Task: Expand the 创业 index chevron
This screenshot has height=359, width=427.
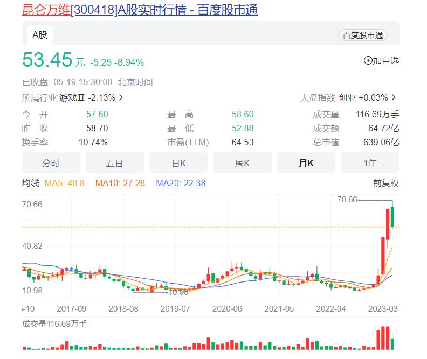Action: coord(394,97)
